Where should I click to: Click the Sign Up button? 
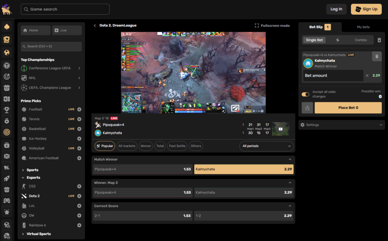coord(366,9)
